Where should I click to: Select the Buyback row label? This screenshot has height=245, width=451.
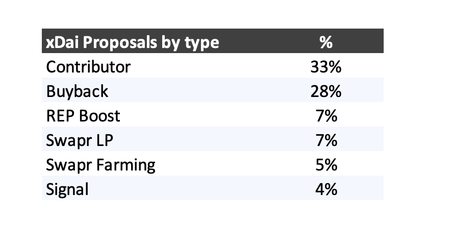click(77, 91)
